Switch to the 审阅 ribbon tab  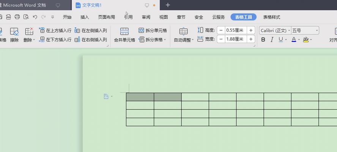click(x=146, y=17)
